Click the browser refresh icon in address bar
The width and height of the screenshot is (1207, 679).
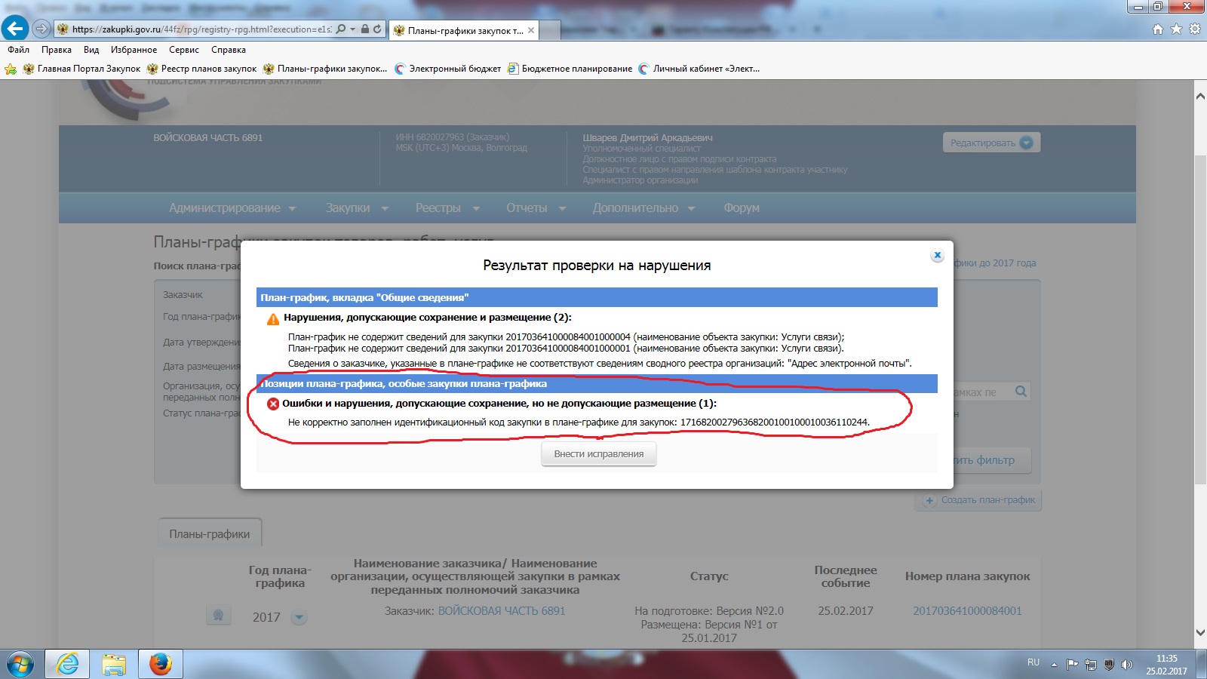click(377, 29)
